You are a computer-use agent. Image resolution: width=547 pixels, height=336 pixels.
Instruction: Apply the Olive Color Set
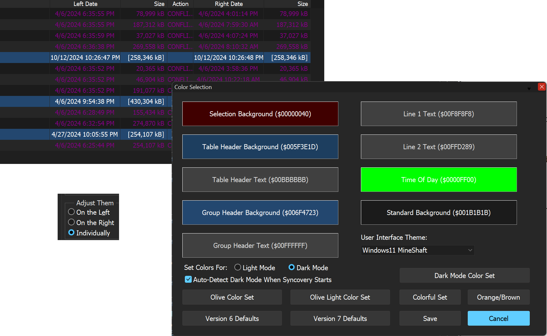pyautogui.click(x=232, y=297)
